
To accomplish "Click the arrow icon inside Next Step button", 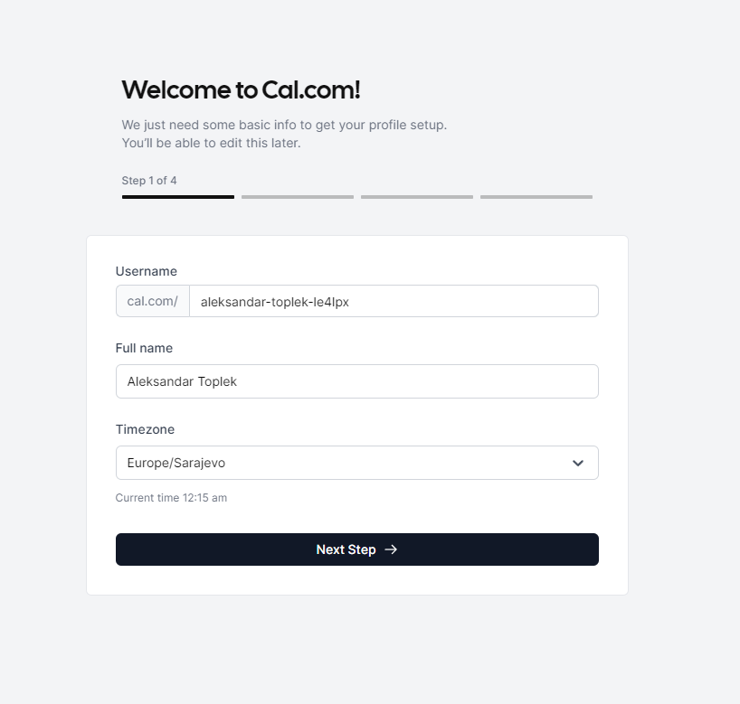I will tap(390, 549).
